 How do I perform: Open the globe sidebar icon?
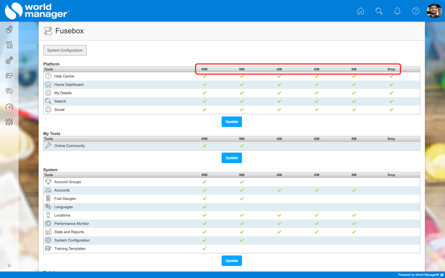(9, 29)
